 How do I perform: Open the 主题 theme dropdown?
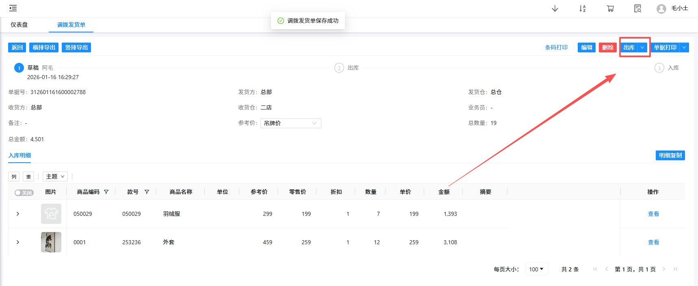pyautogui.click(x=55, y=176)
